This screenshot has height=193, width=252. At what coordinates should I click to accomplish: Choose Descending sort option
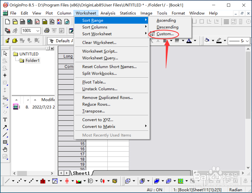click(x=168, y=27)
